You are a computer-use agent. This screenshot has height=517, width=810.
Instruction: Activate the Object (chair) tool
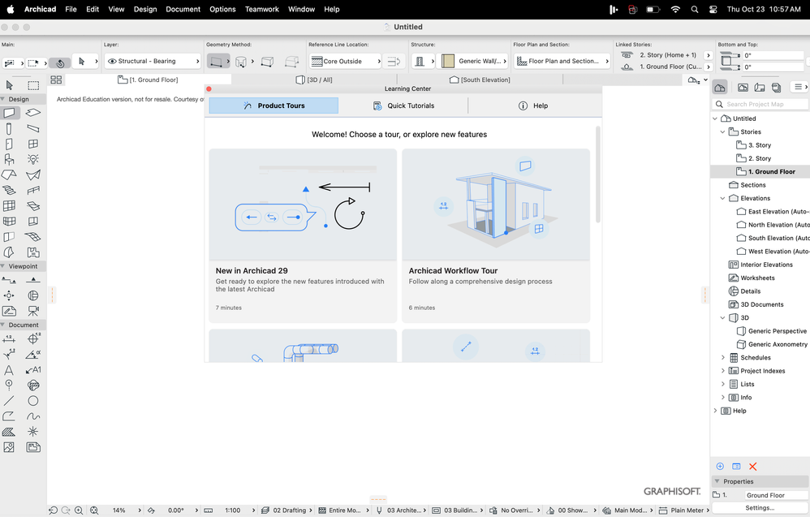[x=9, y=160]
